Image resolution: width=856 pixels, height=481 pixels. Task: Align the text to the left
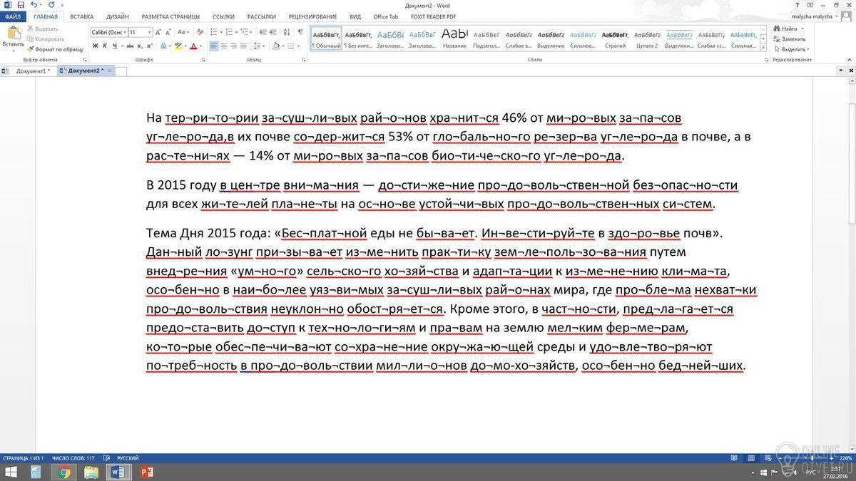(214, 46)
